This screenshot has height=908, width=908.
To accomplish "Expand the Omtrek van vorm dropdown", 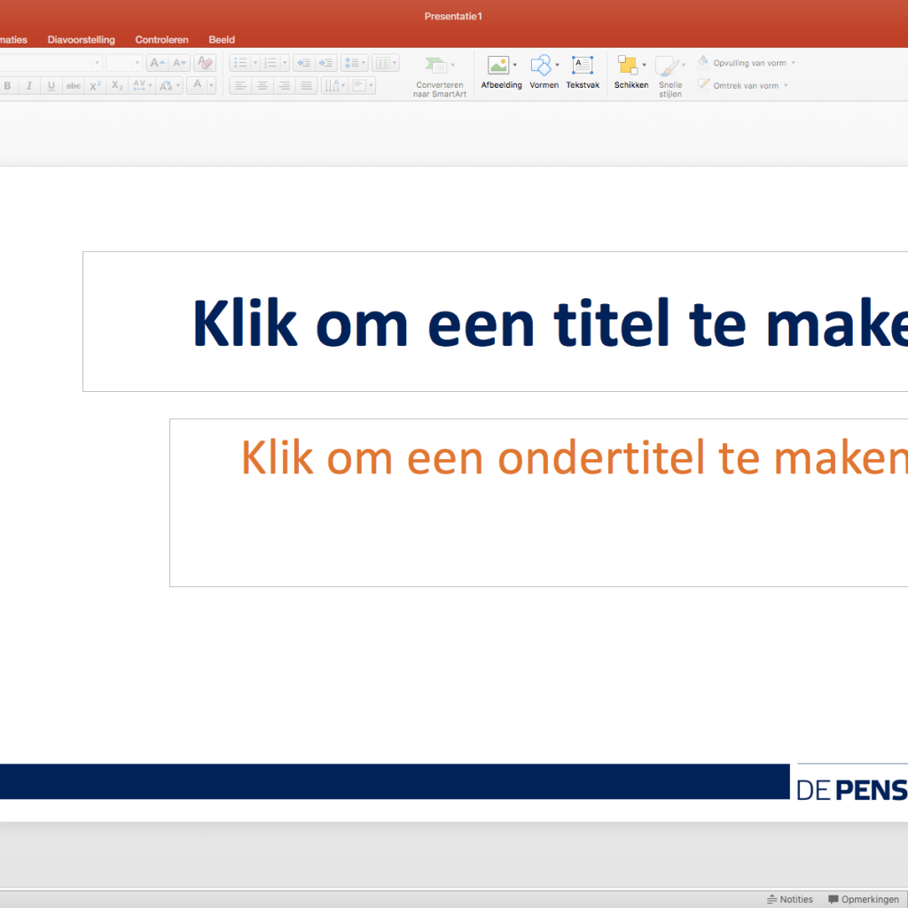I will coord(787,86).
